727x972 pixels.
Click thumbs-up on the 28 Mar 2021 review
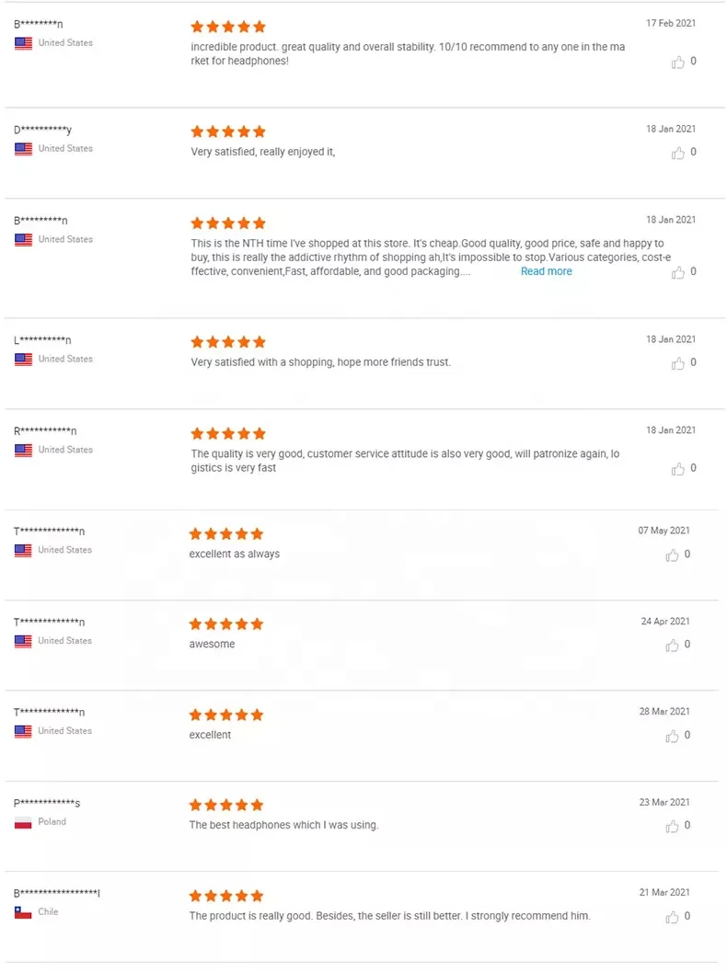(673, 736)
